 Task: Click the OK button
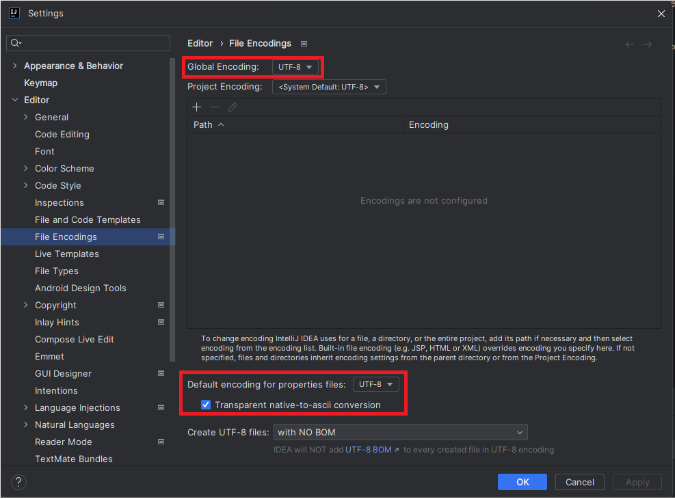pyautogui.click(x=522, y=482)
